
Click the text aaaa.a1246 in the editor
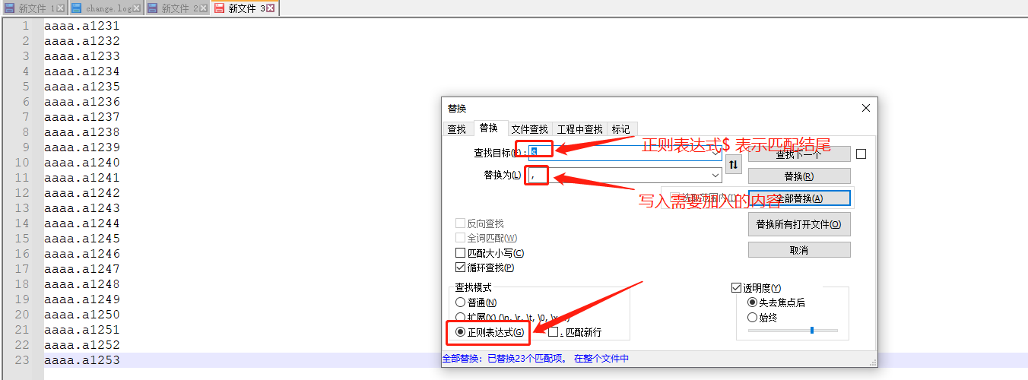click(82, 254)
